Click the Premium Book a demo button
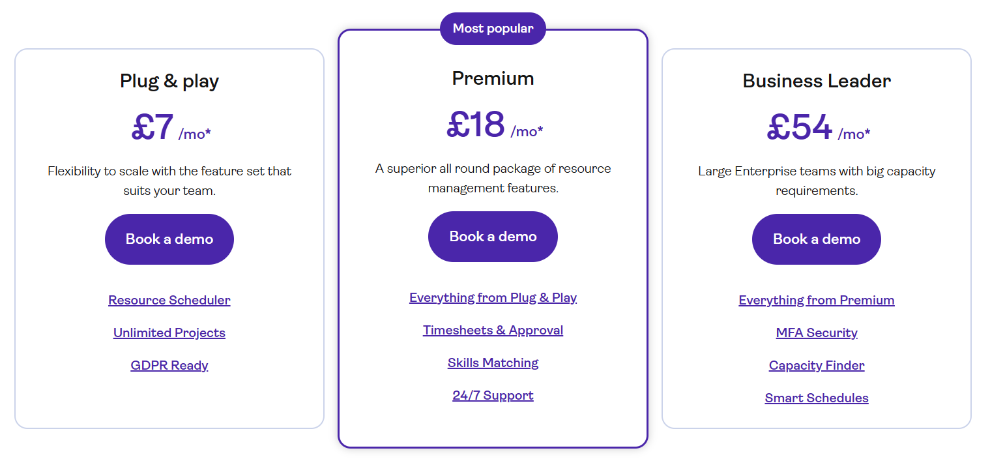Screen dimensions: 990x459 click(x=493, y=236)
